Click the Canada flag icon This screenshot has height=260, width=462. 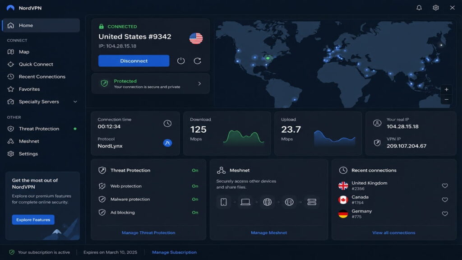tap(343, 200)
